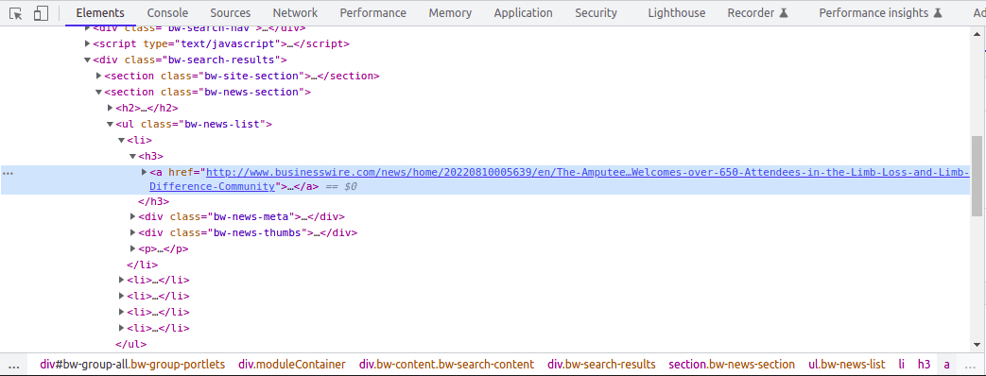The width and height of the screenshot is (986, 376).
Task: Open the Performance tab
Action: pyautogui.click(x=372, y=13)
